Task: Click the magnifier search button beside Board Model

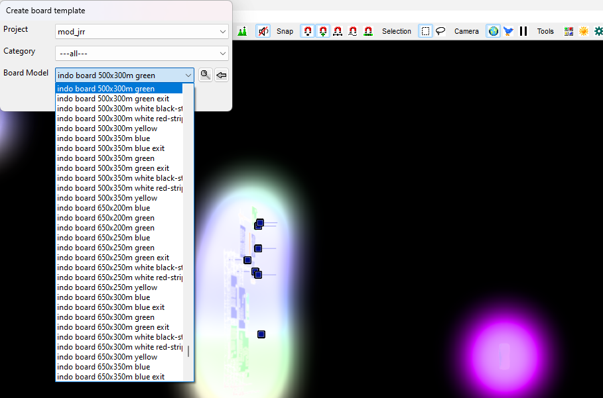Action: click(206, 75)
